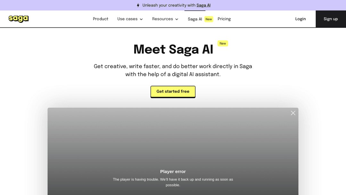
Task: Click the Player error message title
Action: (173, 172)
